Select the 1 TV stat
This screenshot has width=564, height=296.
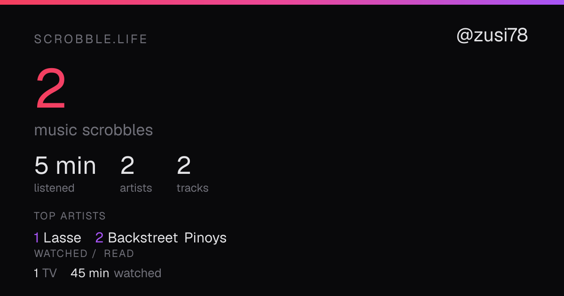tap(45, 273)
